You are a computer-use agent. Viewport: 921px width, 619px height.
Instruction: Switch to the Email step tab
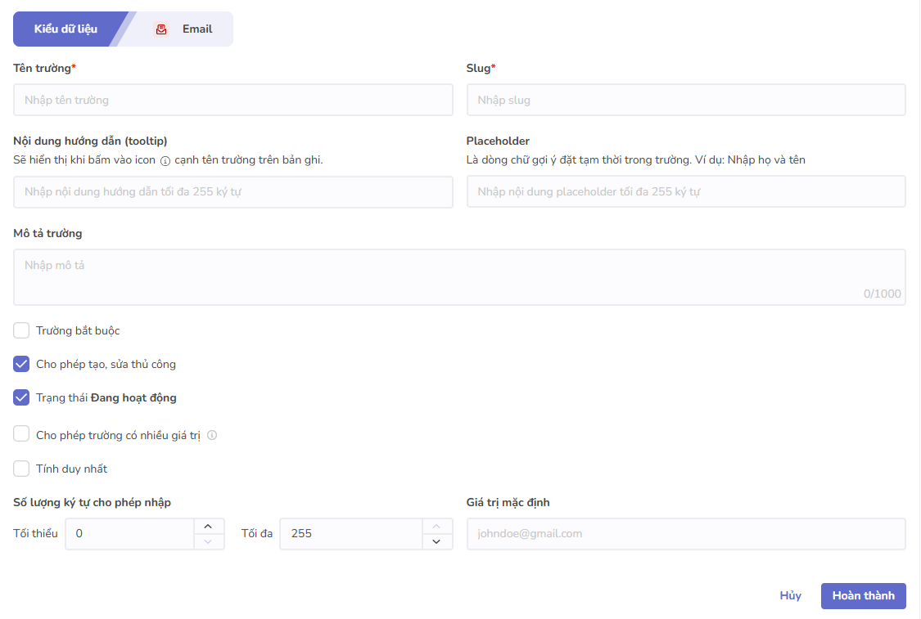(x=196, y=29)
